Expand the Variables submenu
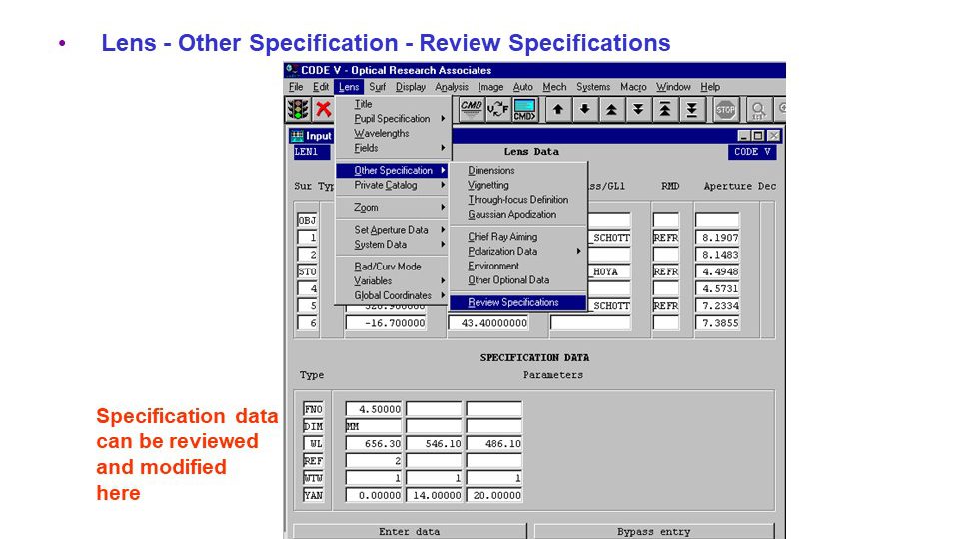The height and width of the screenshot is (539, 959). [x=392, y=281]
